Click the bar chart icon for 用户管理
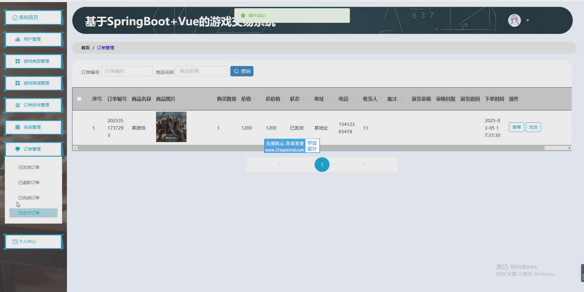Image resolution: width=584 pixels, height=292 pixels. 18,39
